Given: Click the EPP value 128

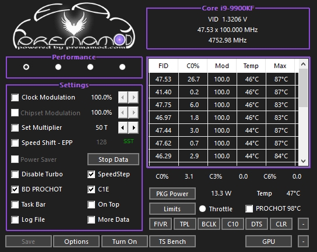Looking at the screenshot, I should (101, 142).
